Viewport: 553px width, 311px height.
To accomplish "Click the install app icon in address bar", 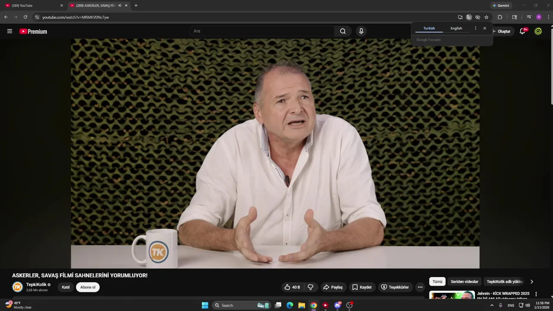I will [x=460, y=17].
